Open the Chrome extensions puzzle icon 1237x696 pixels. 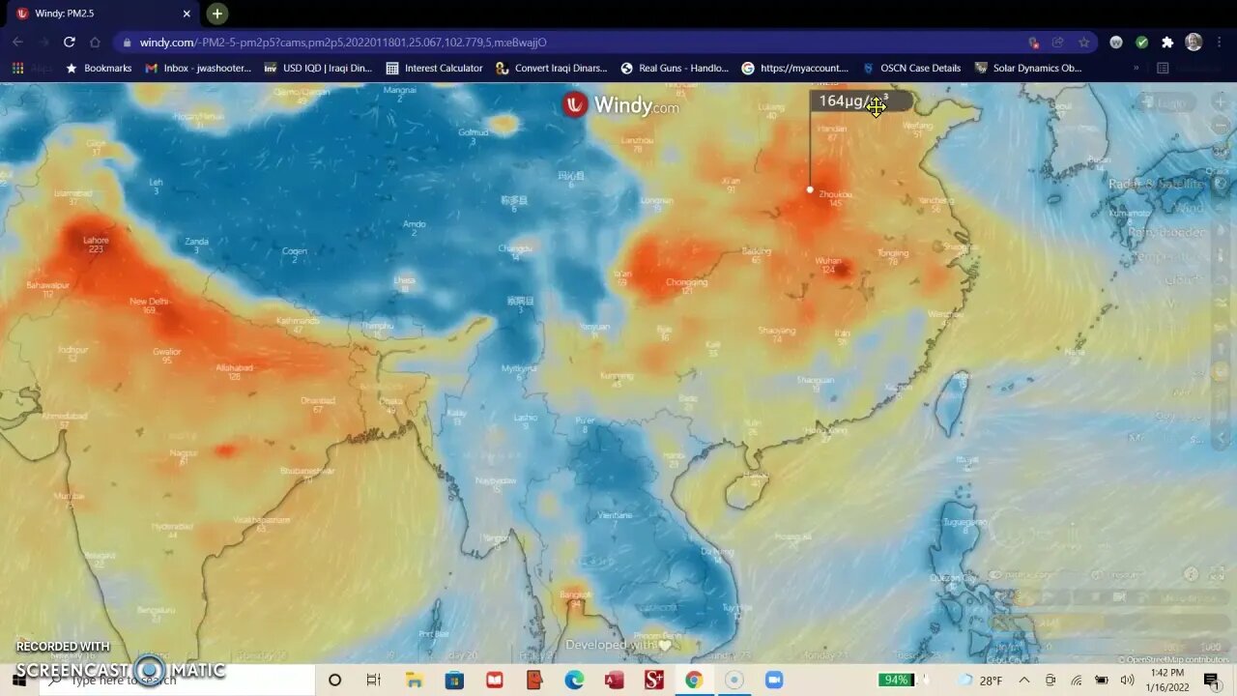point(1167,43)
